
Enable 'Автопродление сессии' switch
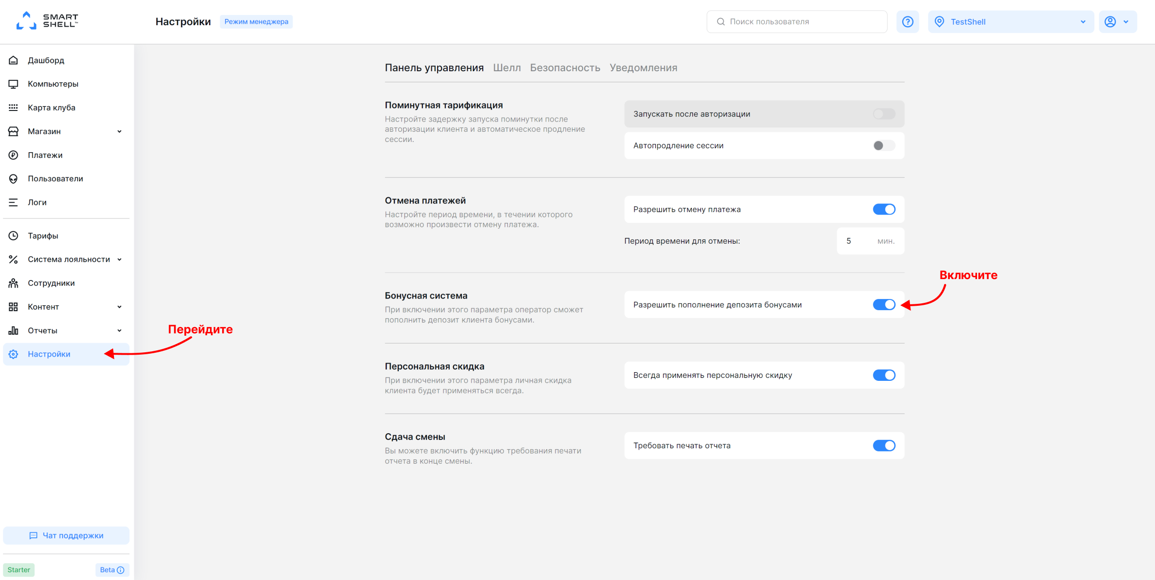[884, 145]
